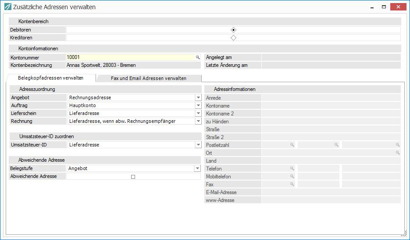Image resolution: width=410 pixels, height=240 pixels.
Task: Click the www-Adresse field
Action: click(331, 200)
